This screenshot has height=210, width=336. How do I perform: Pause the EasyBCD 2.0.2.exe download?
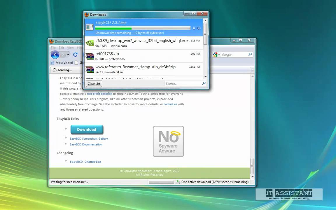pyautogui.click(x=194, y=28)
